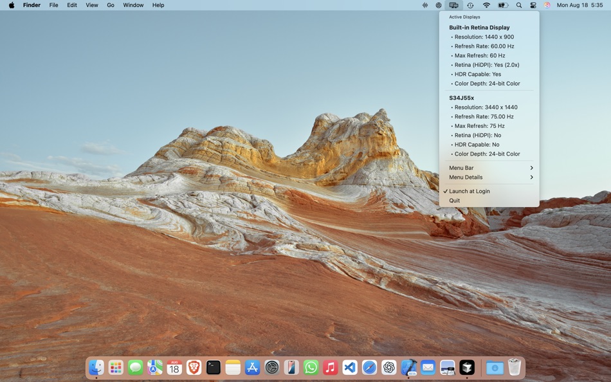The width and height of the screenshot is (611, 382).
Task: Toggle the Launch at Login option
Action: 469,191
